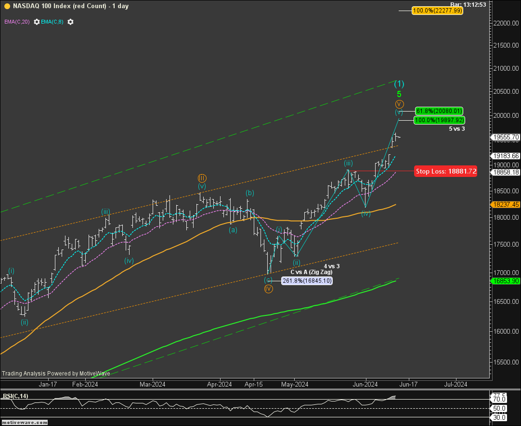The width and height of the screenshot is (521, 426).
Task: Click the 20000.00 price axis label
Action: pyautogui.click(x=506, y=115)
